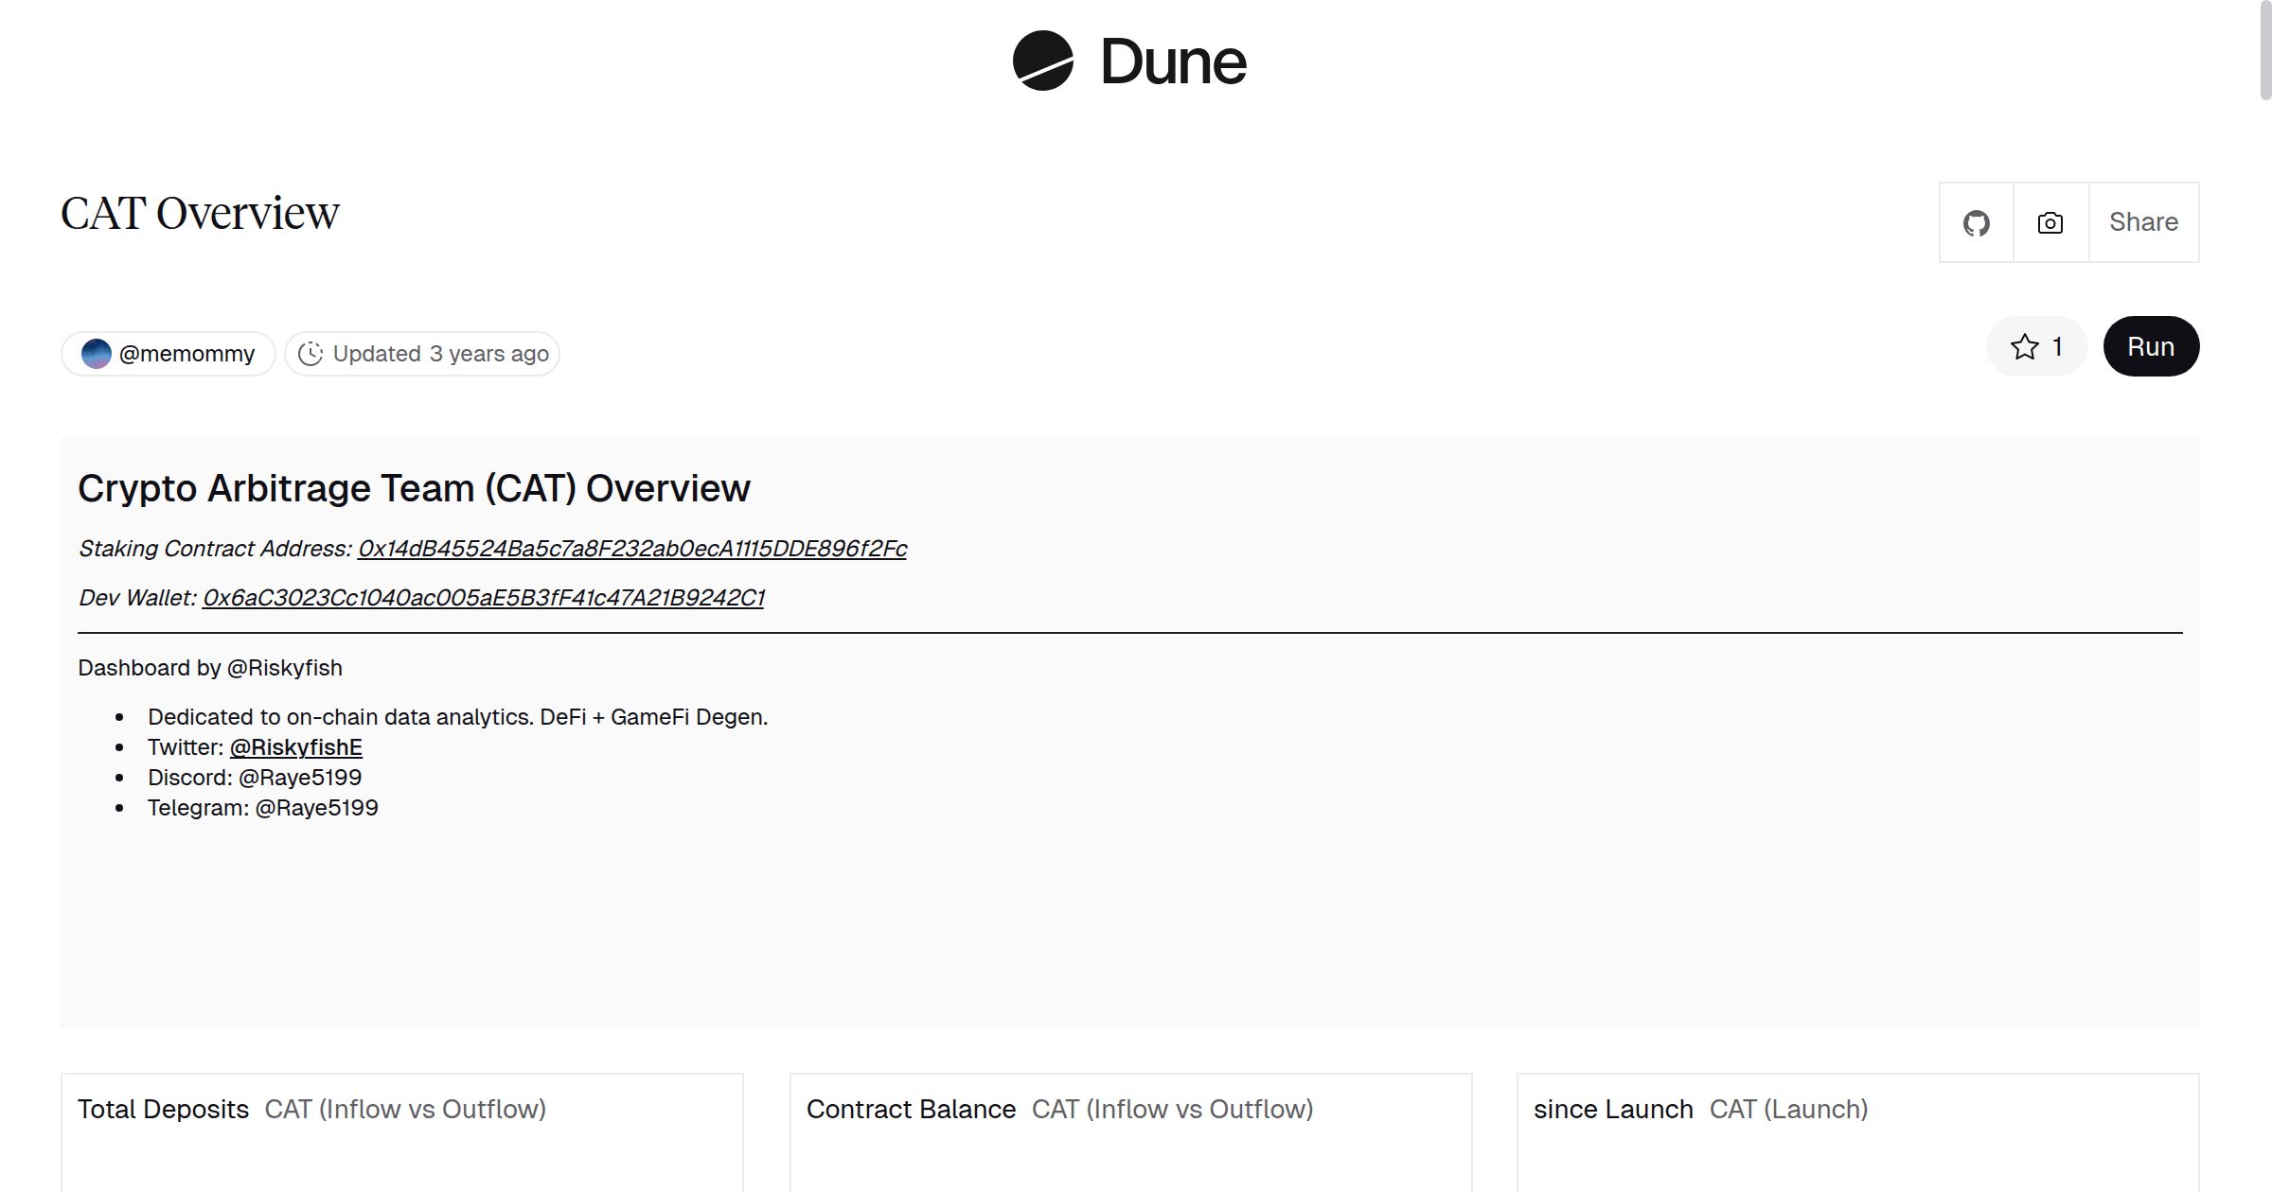2272x1192 pixels.
Task: Follow the @RiskyfishE Twitter link
Action: click(295, 747)
